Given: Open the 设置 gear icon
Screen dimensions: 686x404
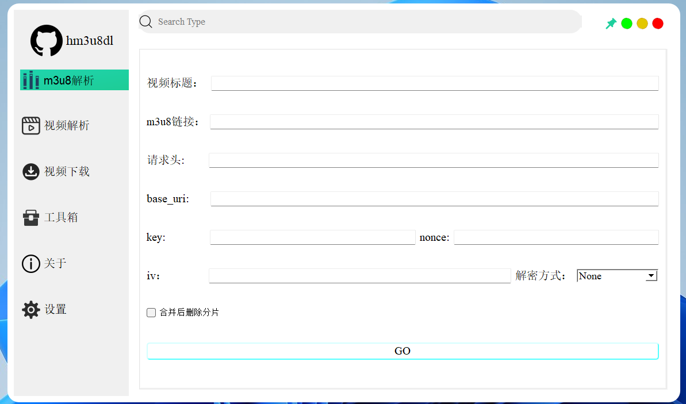Looking at the screenshot, I should coord(31,309).
